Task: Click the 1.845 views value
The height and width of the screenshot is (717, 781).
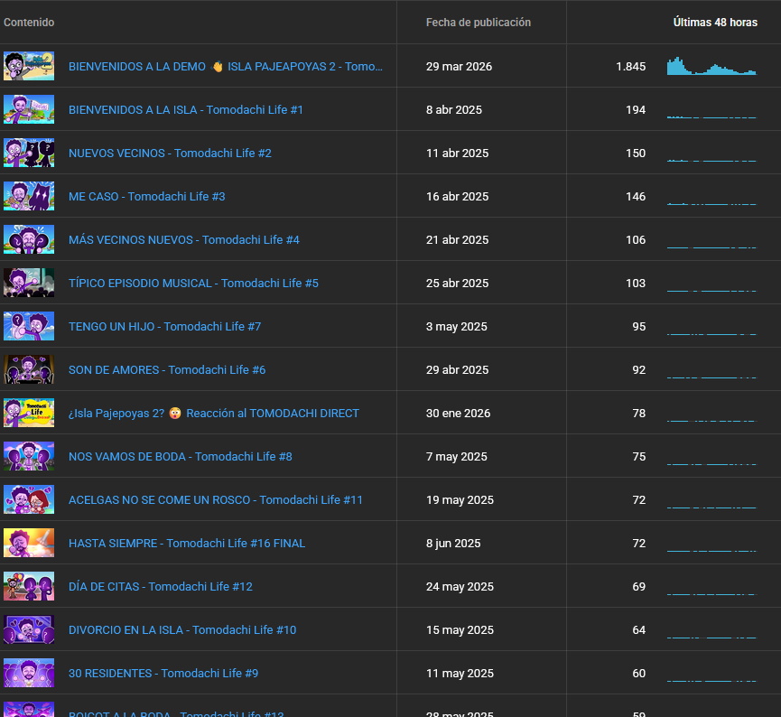Action: point(630,66)
